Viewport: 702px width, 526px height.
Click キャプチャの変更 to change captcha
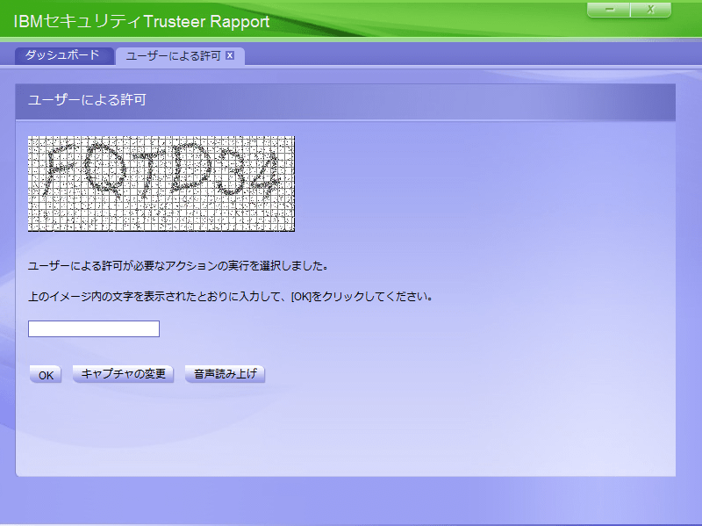point(123,374)
